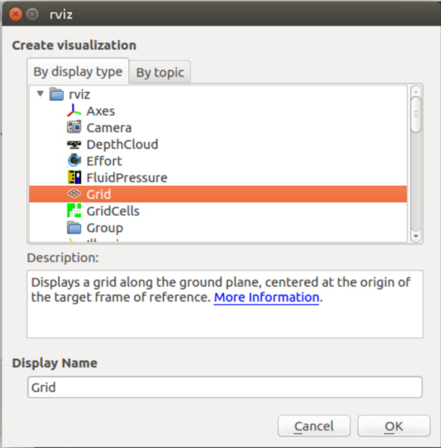
Task: Select the Axes row text
Action: pyautogui.click(x=100, y=111)
